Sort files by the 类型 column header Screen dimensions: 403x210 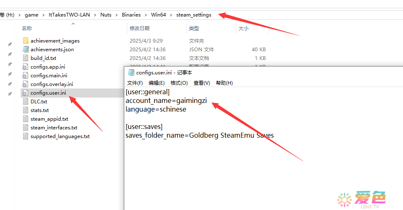[x=194, y=28]
